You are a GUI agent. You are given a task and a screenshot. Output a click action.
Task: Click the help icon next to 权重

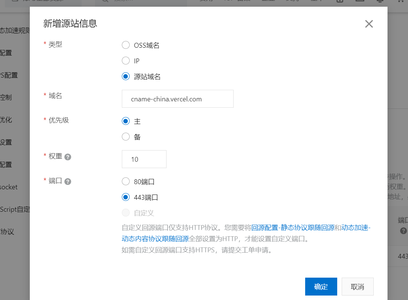68,157
